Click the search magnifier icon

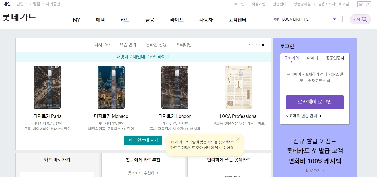364,20
